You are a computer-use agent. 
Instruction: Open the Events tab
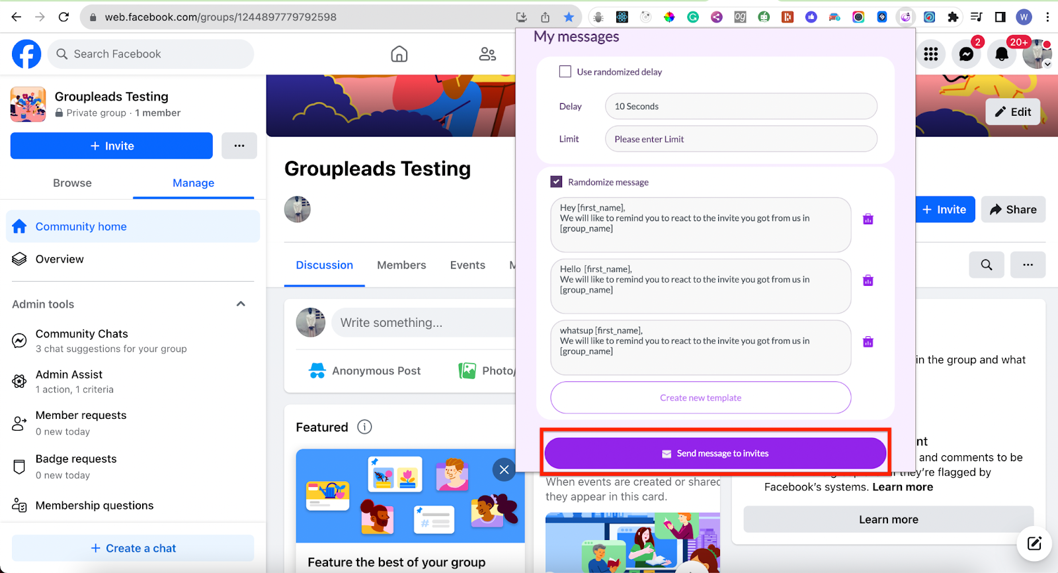tap(468, 265)
